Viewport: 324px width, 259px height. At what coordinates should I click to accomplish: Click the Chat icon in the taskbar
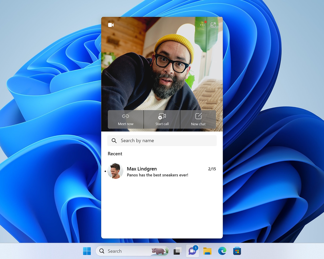tap(192, 251)
